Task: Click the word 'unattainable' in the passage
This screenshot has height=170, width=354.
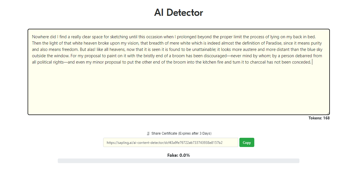Action: [x=203, y=49]
